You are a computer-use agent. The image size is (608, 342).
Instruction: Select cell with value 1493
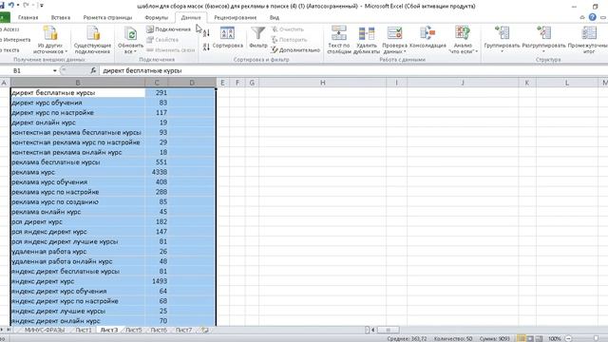tap(157, 281)
